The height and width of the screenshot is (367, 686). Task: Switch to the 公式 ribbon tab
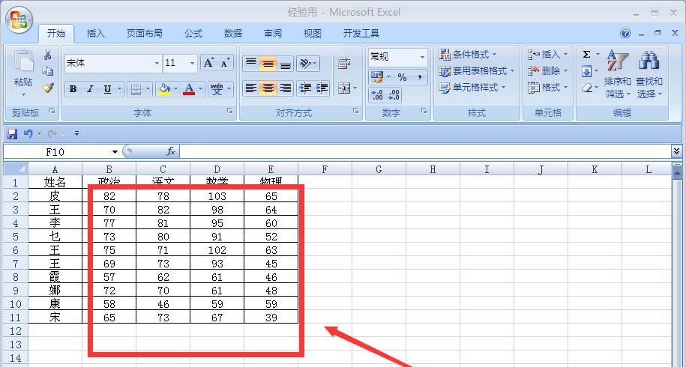pyautogui.click(x=193, y=34)
